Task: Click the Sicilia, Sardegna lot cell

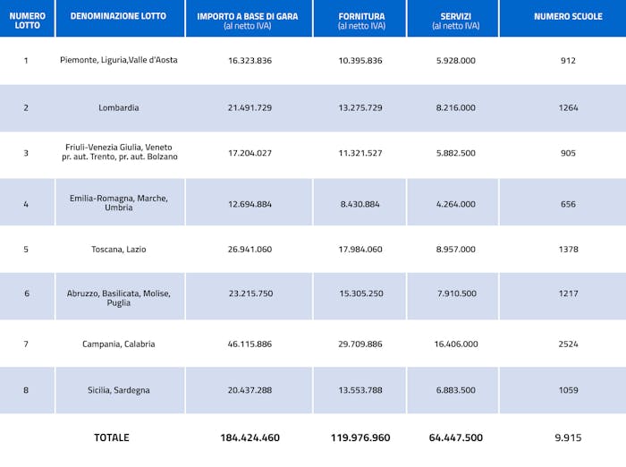Action: click(119, 390)
